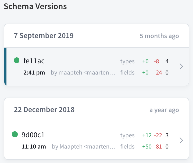Click the 7 September 2019 date header
The width and height of the screenshot is (193, 163).
44,36
